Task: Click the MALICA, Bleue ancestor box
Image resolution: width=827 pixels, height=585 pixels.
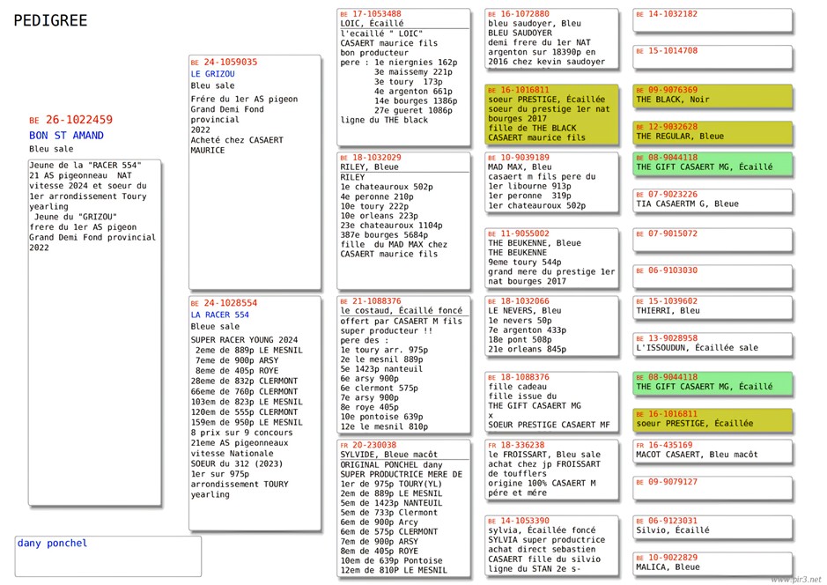Action: click(712, 563)
